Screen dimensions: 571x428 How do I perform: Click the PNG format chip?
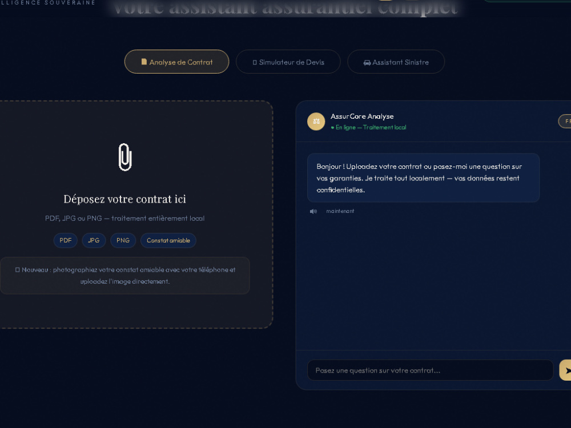pyautogui.click(x=123, y=240)
